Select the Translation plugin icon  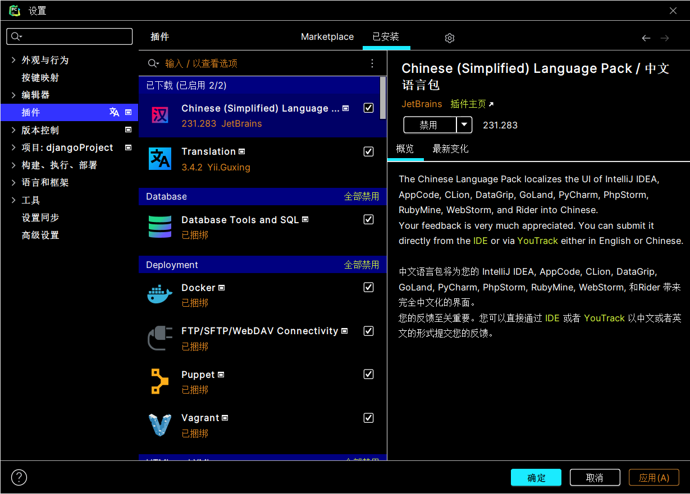tap(159, 159)
